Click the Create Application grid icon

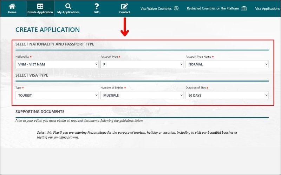pyautogui.click(x=40, y=6)
